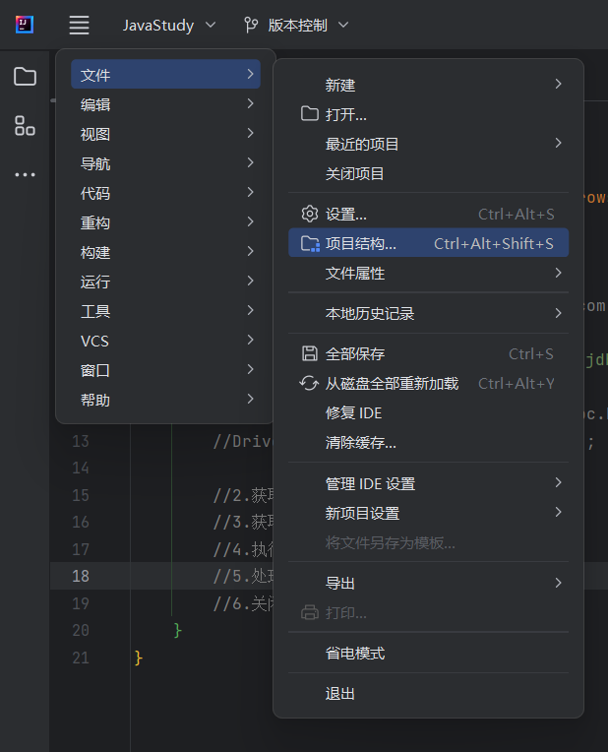Open the 编辑 menu
Image resolution: width=608 pixels, height=752 pixels.
166,104
